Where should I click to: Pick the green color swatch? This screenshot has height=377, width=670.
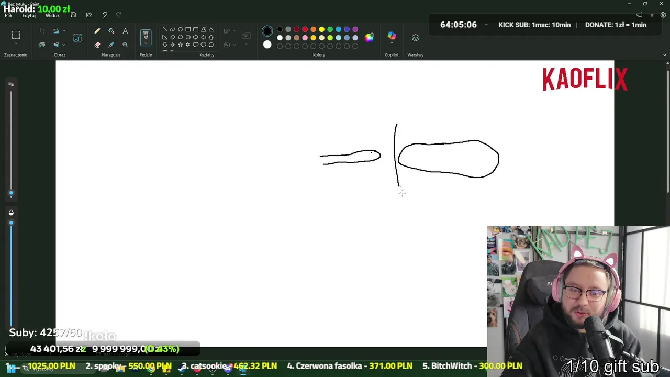point(330,29)
